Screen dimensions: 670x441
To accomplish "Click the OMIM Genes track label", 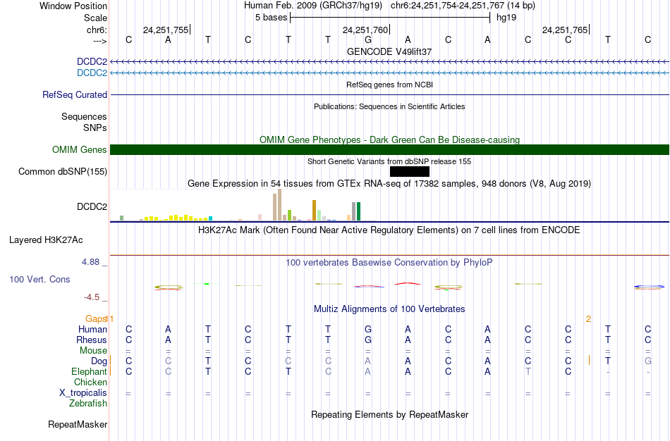I will pyautogui.click(x=80, y=150).
